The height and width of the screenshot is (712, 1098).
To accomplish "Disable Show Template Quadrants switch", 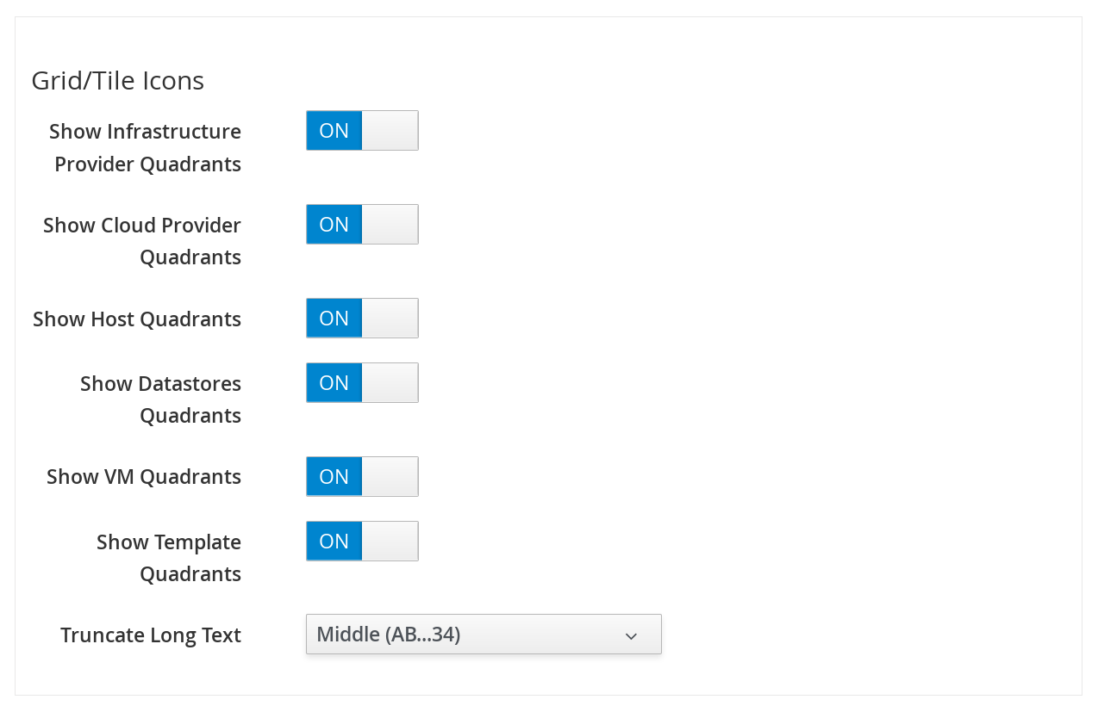I will click(x=362, y=542).
